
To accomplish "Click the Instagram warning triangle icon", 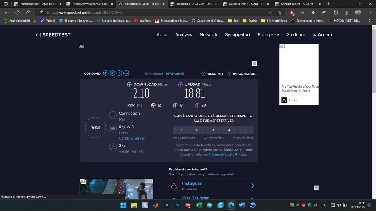I will click(174, 186).
